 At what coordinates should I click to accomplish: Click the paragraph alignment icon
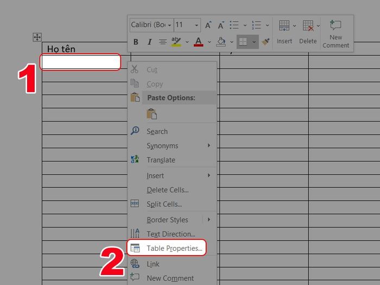tap(163, 42)
